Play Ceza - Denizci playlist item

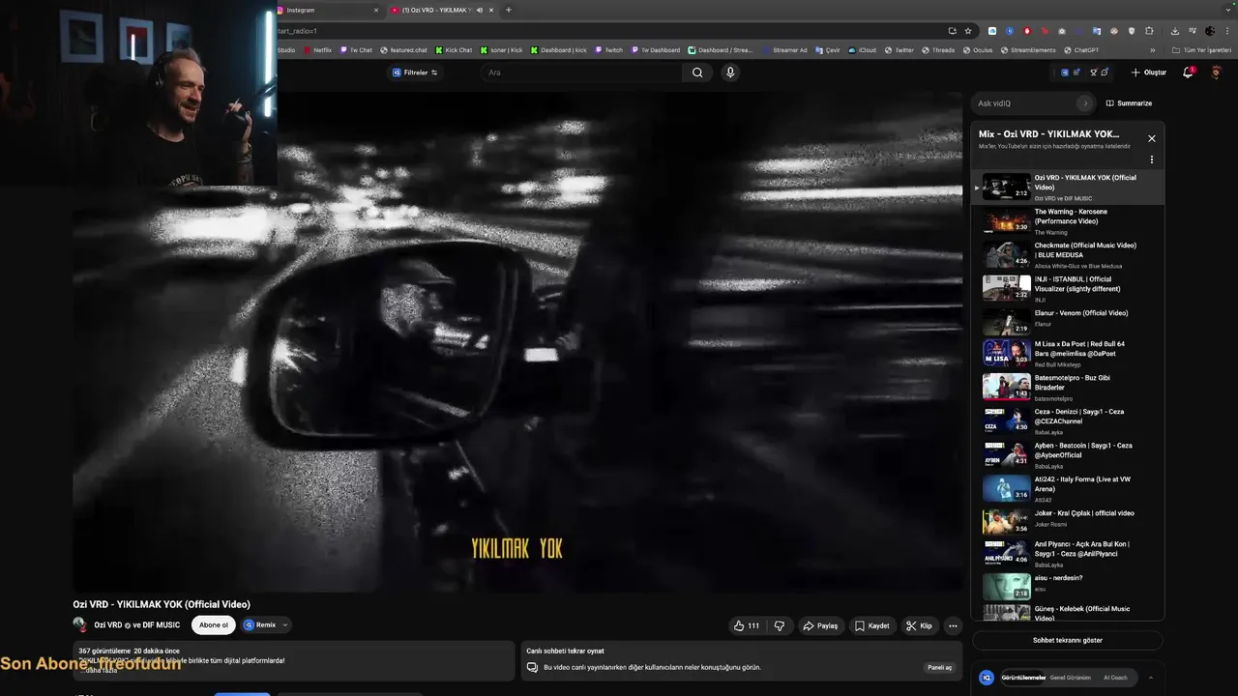[1068, 421]
